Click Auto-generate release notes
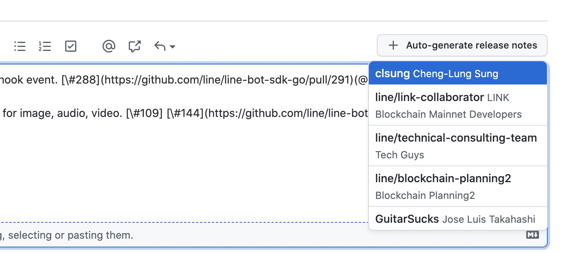This screenshot has width=566, height=253. (x=462, y=45)
